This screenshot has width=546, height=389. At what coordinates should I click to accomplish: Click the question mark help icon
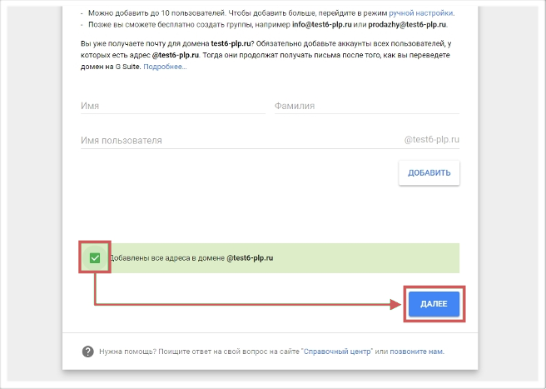tap(87, 352)
